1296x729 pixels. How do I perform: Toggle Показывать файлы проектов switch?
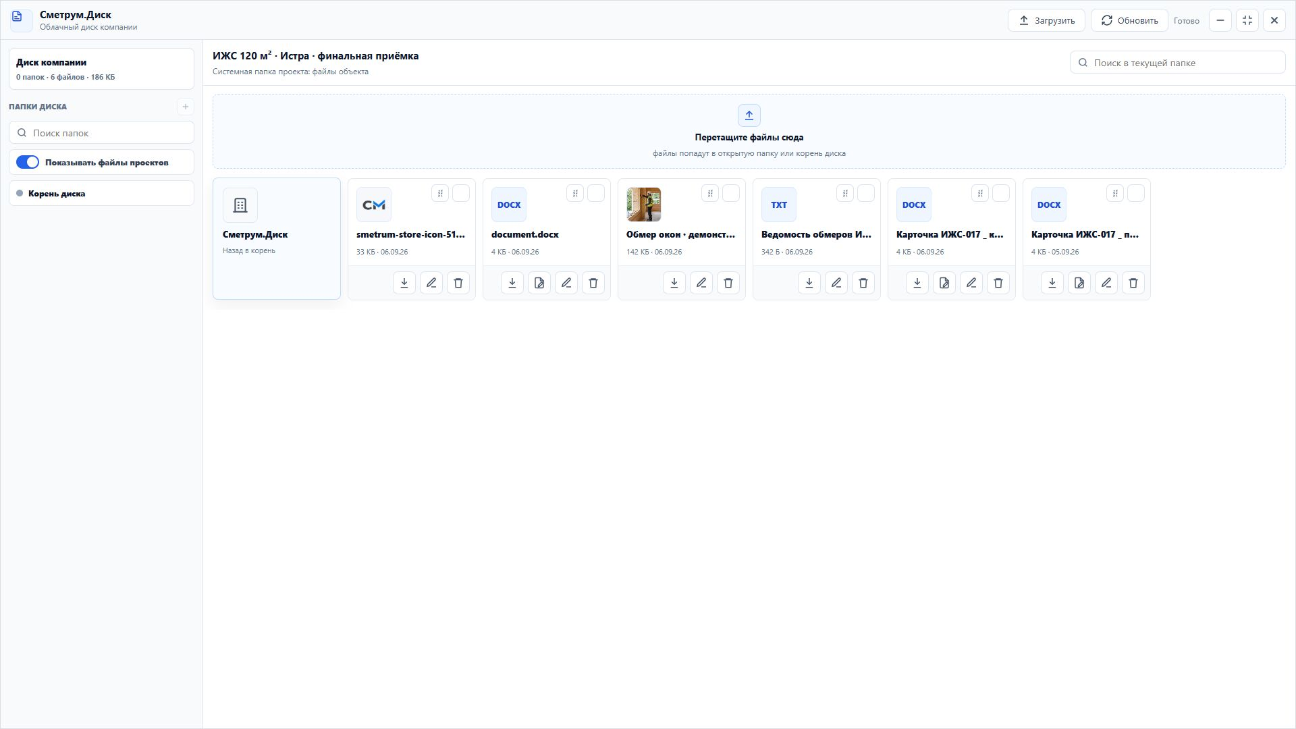(28, 162)
